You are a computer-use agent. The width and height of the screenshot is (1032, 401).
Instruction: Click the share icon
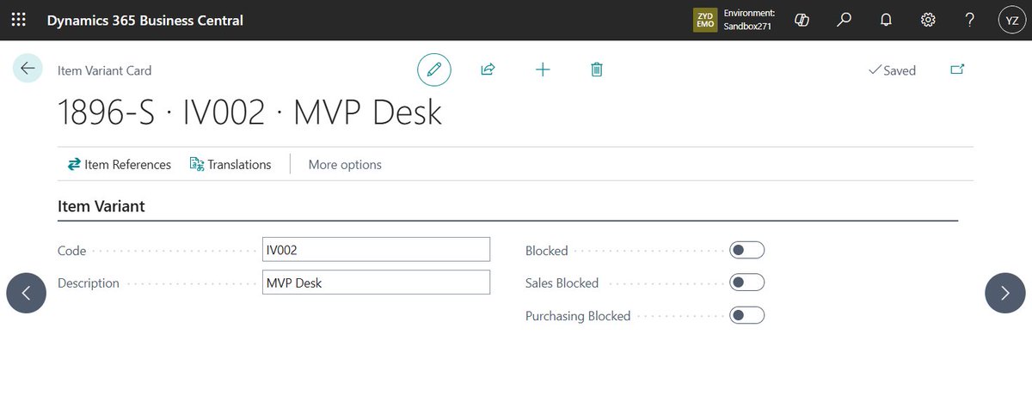click(x=488, y=70)
